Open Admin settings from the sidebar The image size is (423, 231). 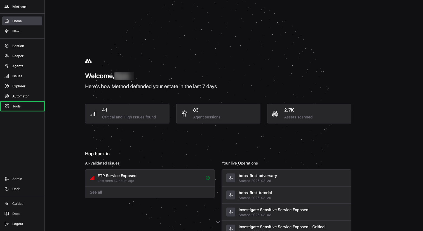pyautogui.click(x=17, y=179)
